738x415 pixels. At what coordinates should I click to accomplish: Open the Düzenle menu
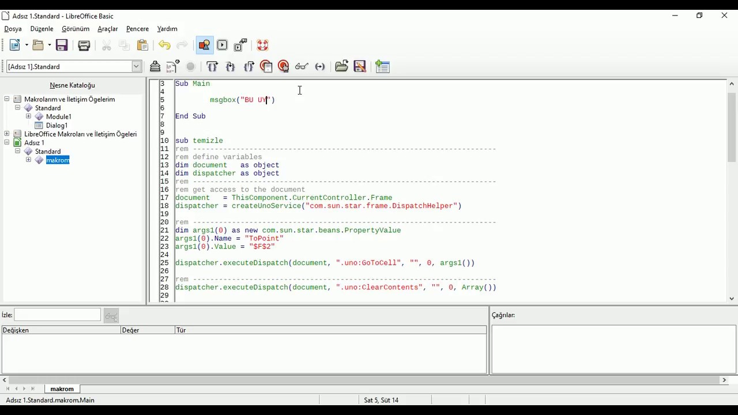click(x=42, y=29)
